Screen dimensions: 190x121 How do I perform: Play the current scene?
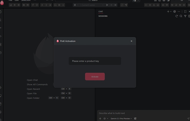107,5
